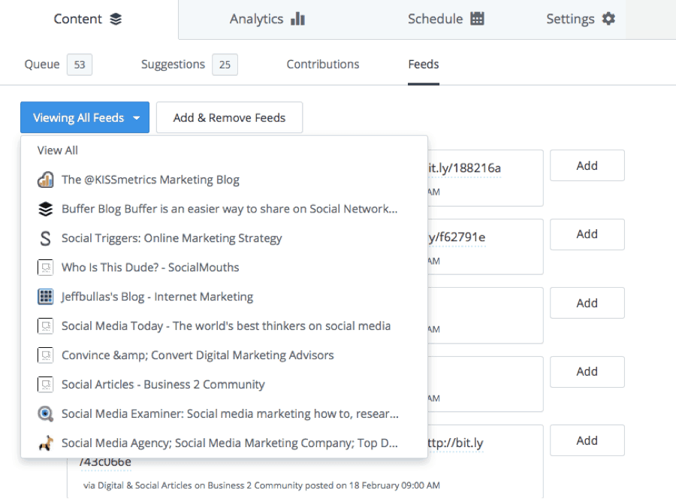
Task: Click the Social Media Today placeholder icon
Action: 45,326
